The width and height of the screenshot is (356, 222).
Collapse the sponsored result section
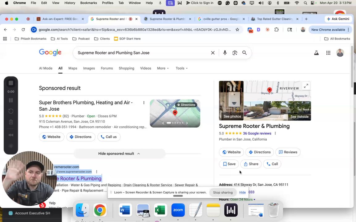pos(119,154)
